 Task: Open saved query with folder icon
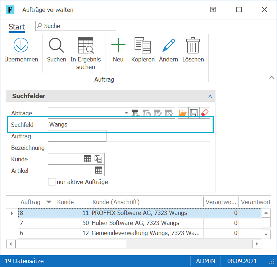(x=183, y=112)
